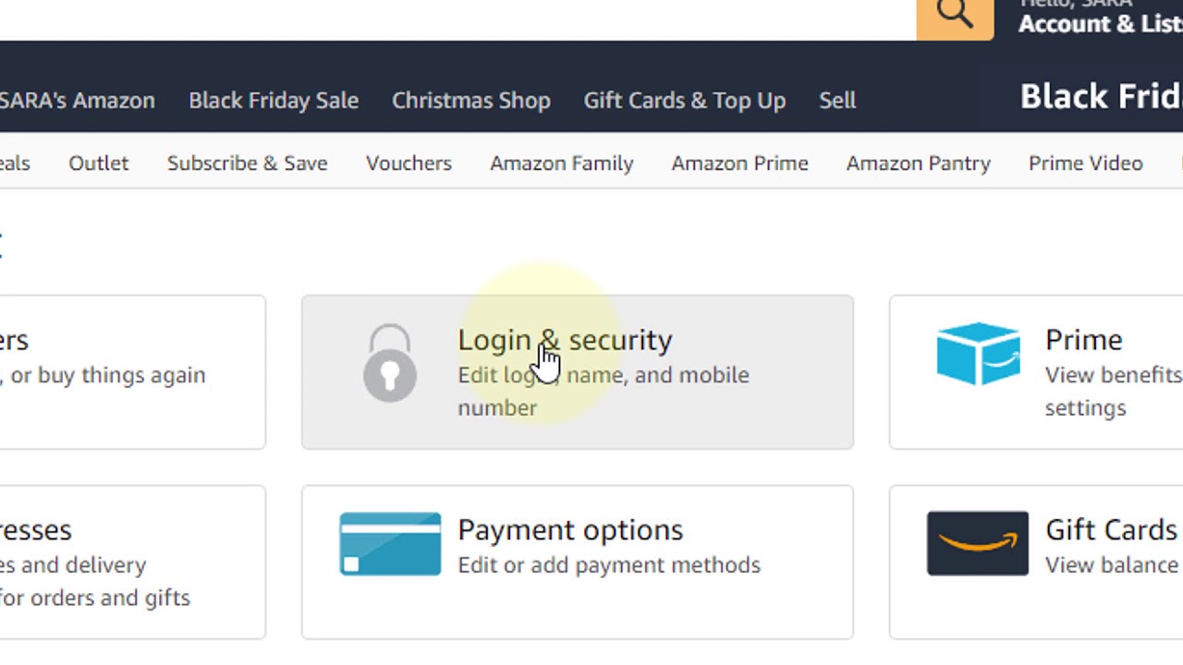This screenshot has height=665, width=1183.
Task: Navigate to Amazon Pantry
Action: coord(918,163)
